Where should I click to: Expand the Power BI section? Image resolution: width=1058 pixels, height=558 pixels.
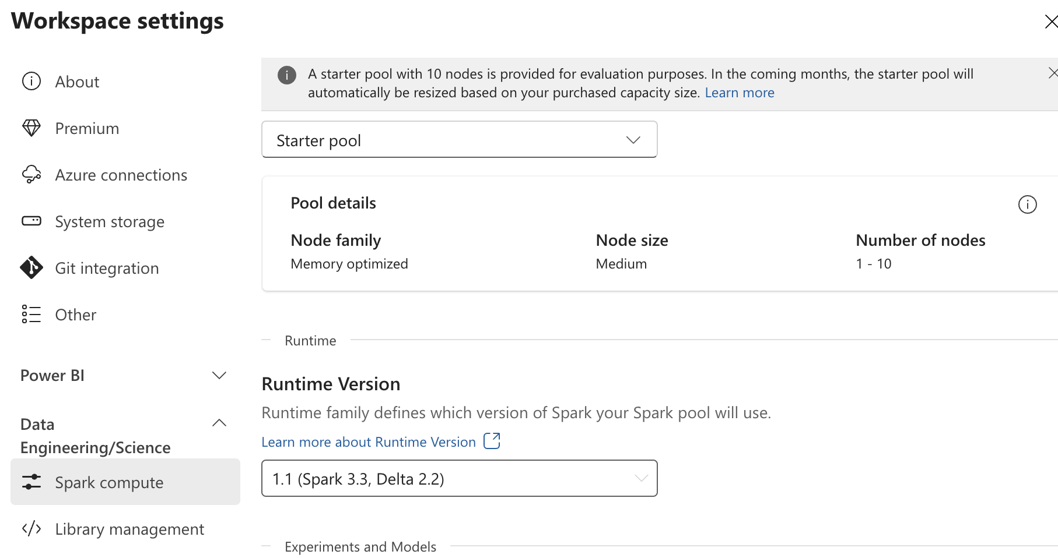coord(219,376)
